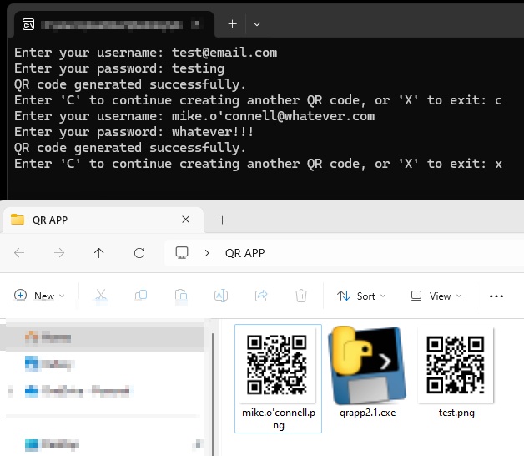Click the terminal text 'whatever!!!'

pyautogui.click(x=213, y=132)
